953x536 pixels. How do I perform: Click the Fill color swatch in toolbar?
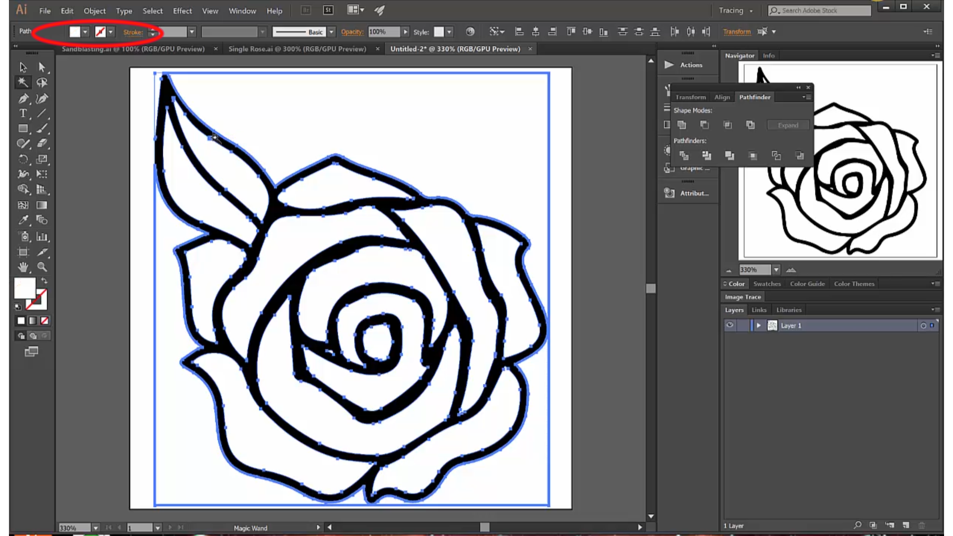[x=25, y=288]
